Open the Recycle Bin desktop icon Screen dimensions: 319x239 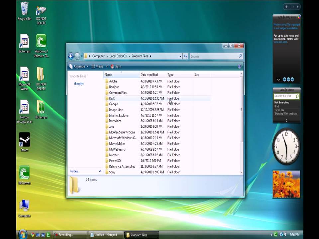pos(24,11)
